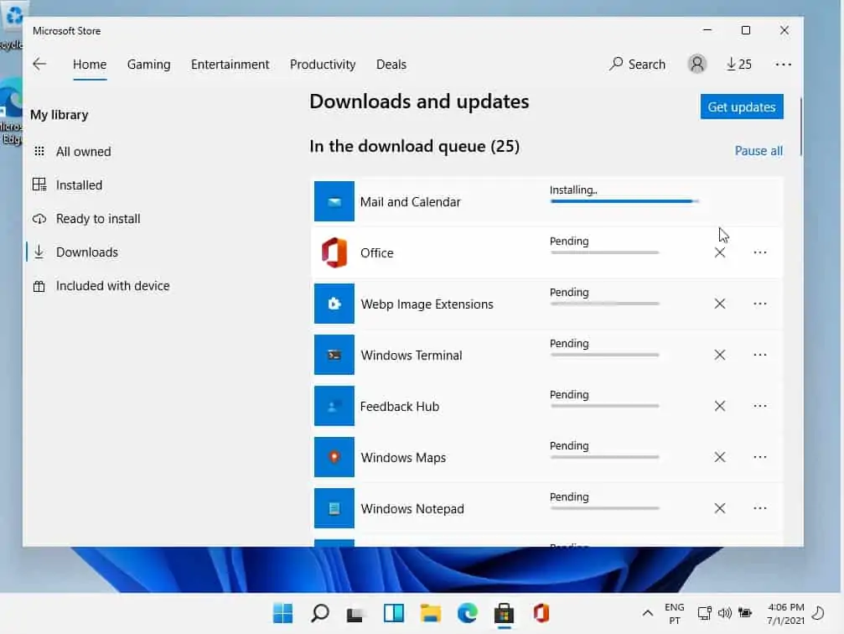Cancel the Office download
The width and height of the screenshot is (844, 634).
[720, 252]
